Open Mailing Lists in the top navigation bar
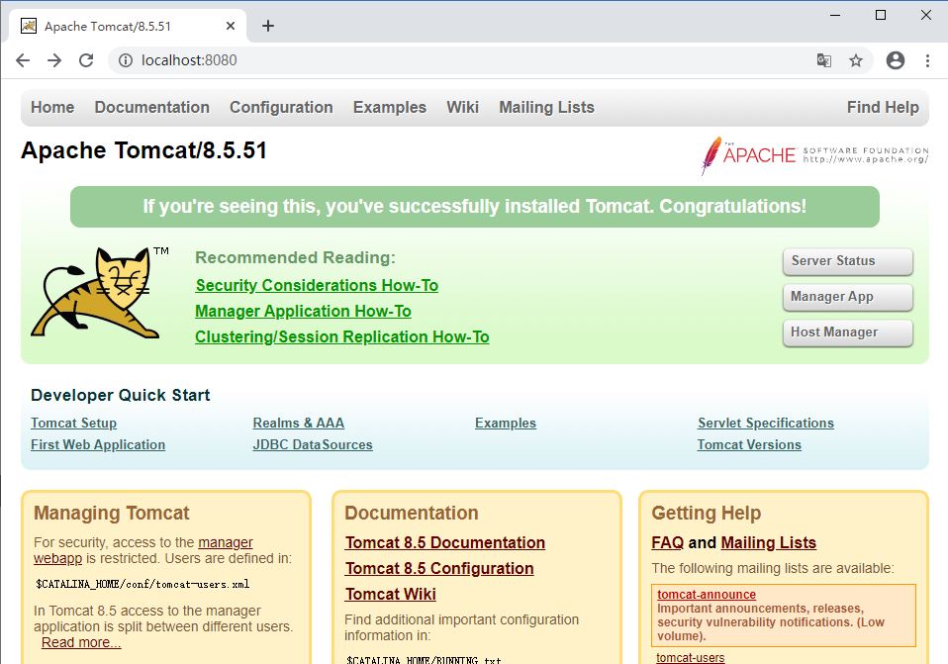 tap(546, 107)
